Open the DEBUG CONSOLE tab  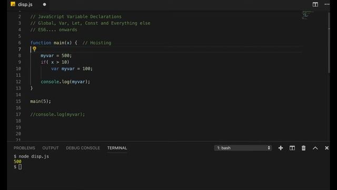83,148
